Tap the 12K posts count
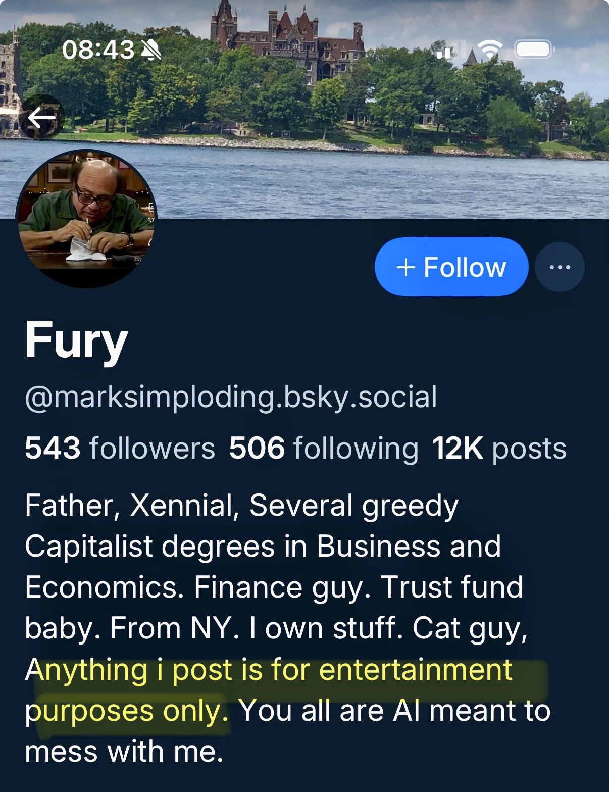Viewport: 609px width, 792px height. click(x=499, y=448)
